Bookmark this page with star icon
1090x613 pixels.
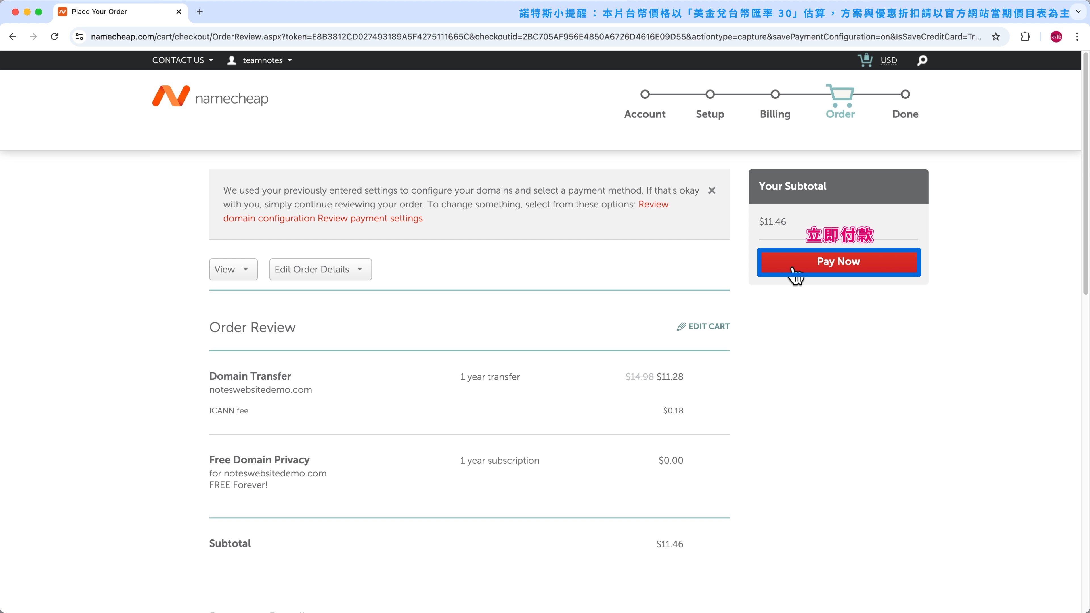[996, 37]
